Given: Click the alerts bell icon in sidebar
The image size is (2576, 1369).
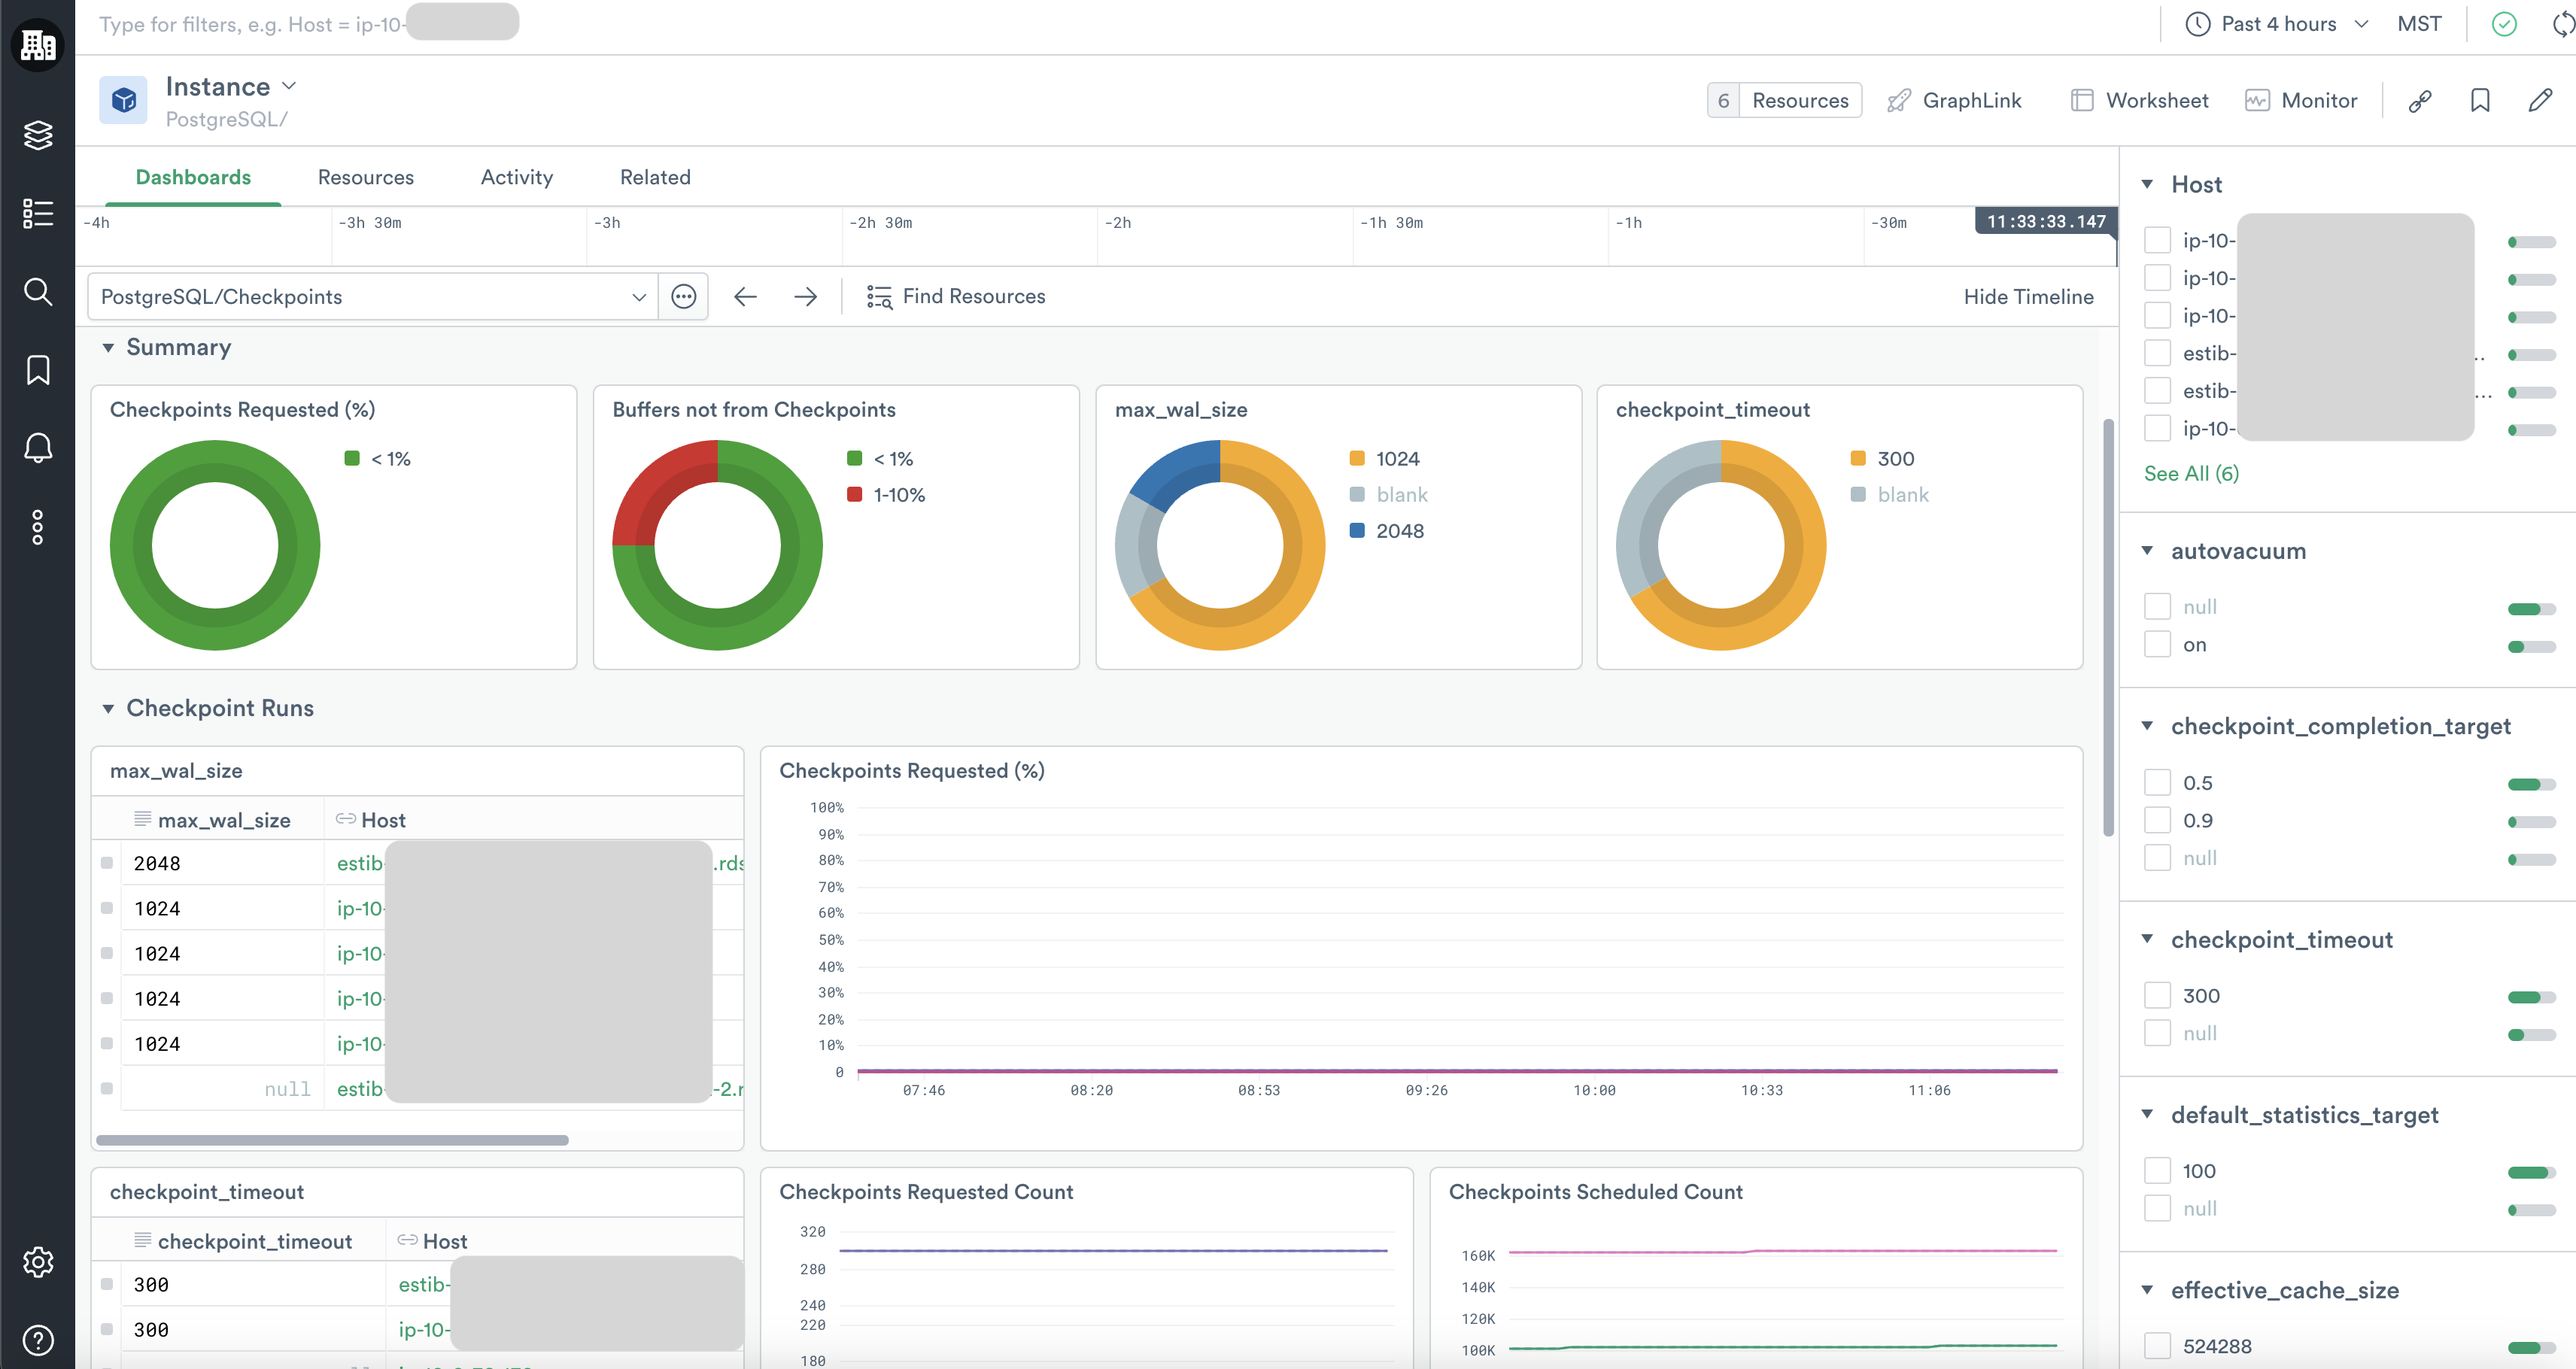Looking at the screenshot, I should pyautogui.click(x=38, y=448).
